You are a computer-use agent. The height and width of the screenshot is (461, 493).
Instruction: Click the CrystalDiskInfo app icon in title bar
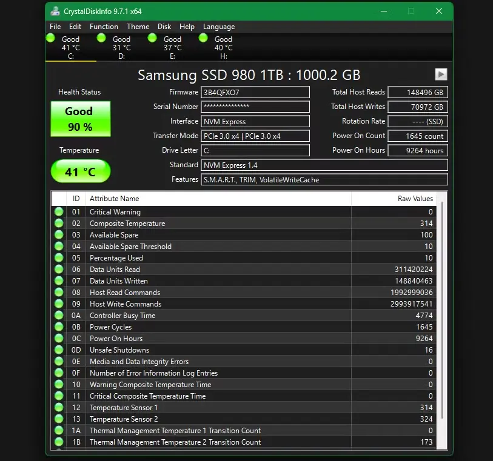point(55,11)
